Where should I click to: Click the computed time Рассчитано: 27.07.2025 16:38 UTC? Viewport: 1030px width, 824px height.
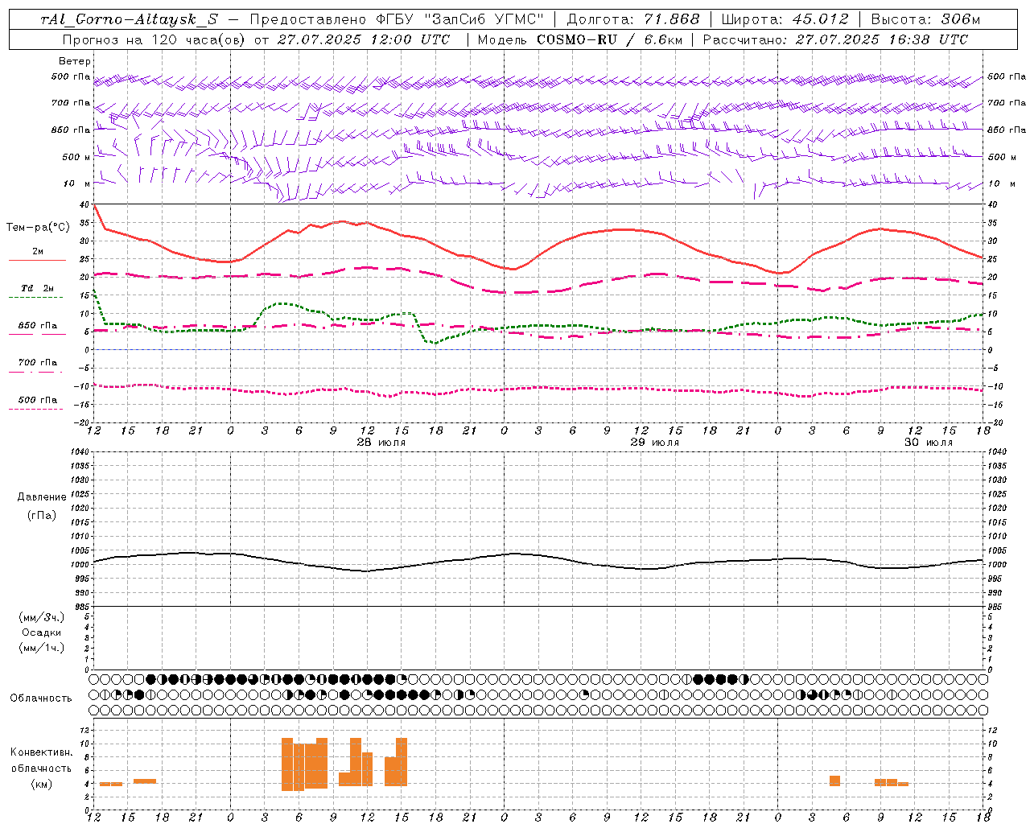835,39
